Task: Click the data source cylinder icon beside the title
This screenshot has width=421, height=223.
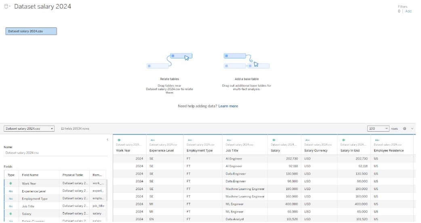Action: point(6,6)
